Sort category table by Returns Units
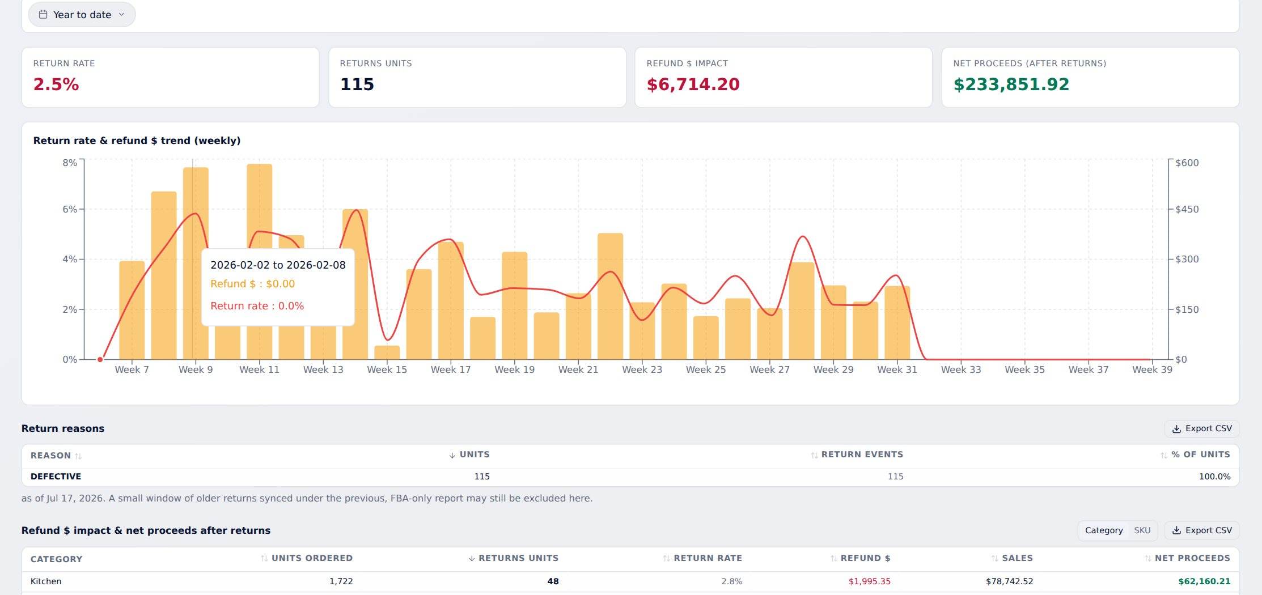Image resolution: width=1262 pixels, height=595 pixels. 513,558
